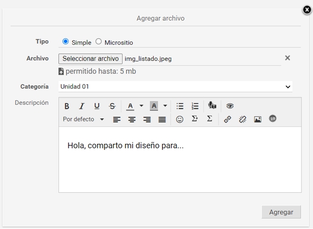The image size is (313, 229).
Task: Toggle preview with the eye icon
Action: 230,106
